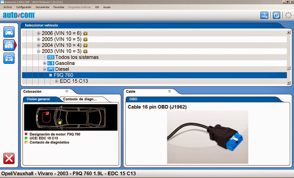This screenshot has width=294, height=178.
Task: Expand the 2005 (VIN 10 = 5) node
Action: pyautogui.click(x=39, y=39)
